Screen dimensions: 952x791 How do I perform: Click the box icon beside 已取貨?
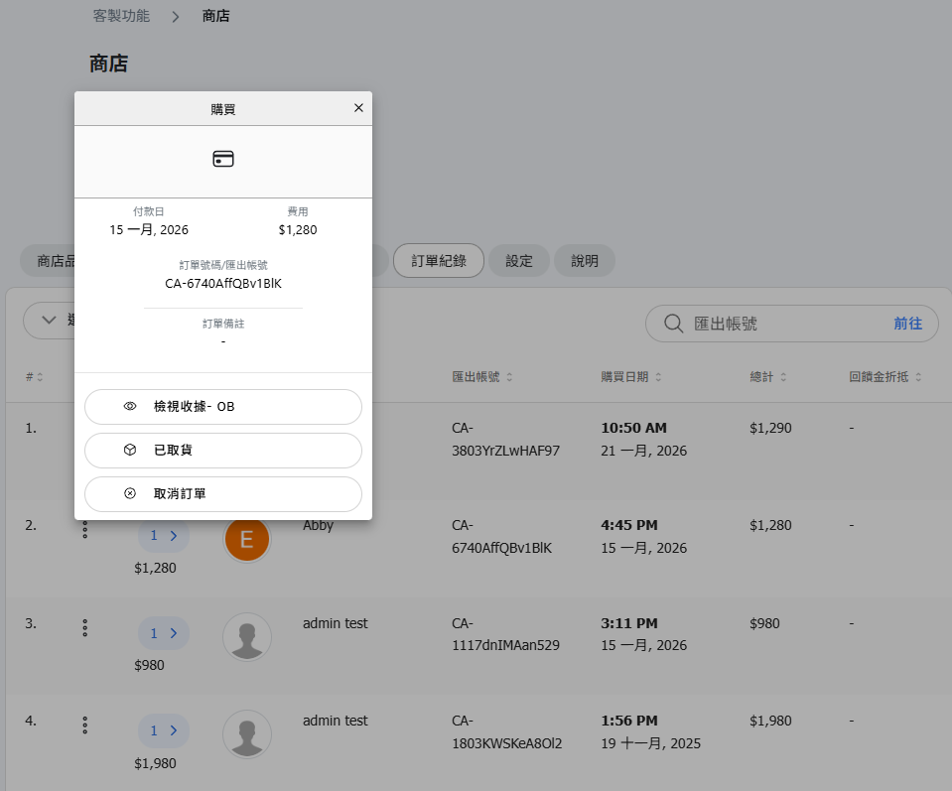(130, 451)
